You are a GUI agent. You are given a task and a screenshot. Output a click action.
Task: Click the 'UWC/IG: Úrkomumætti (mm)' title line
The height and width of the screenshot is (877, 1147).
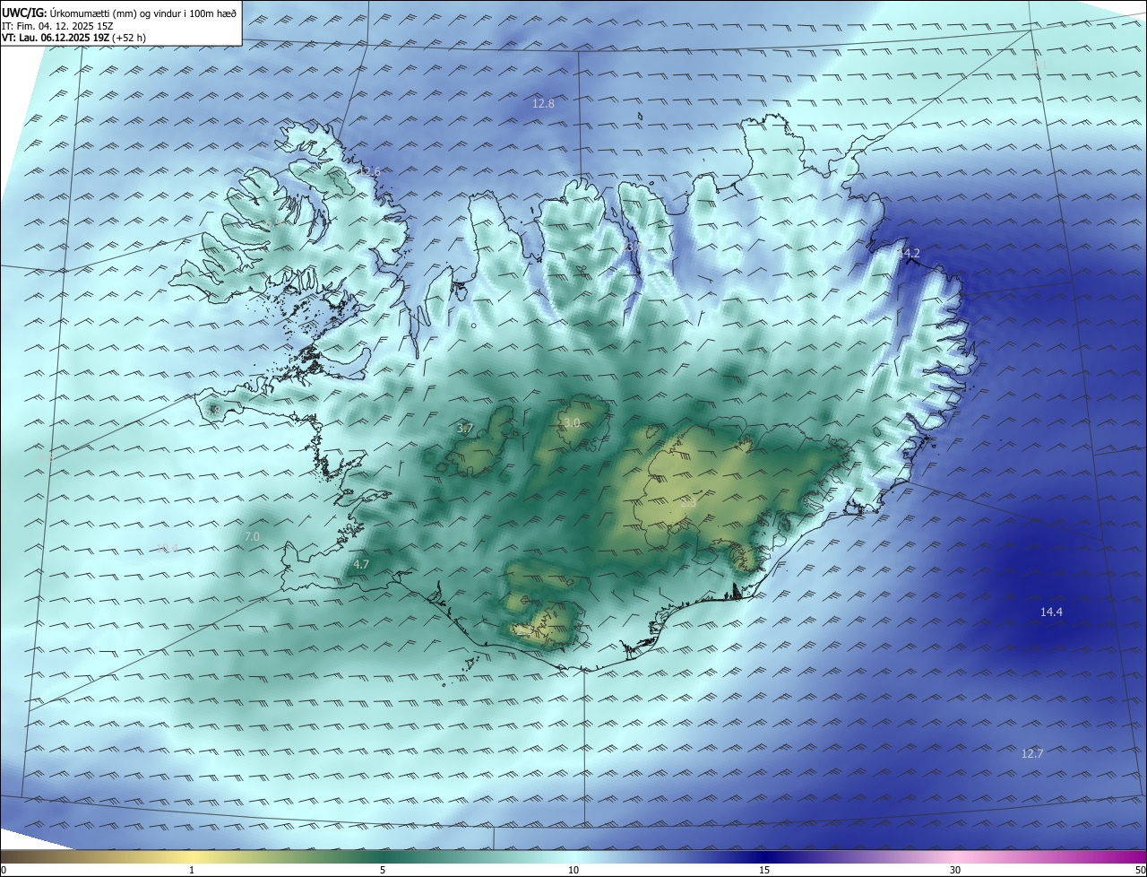[119, 12]
